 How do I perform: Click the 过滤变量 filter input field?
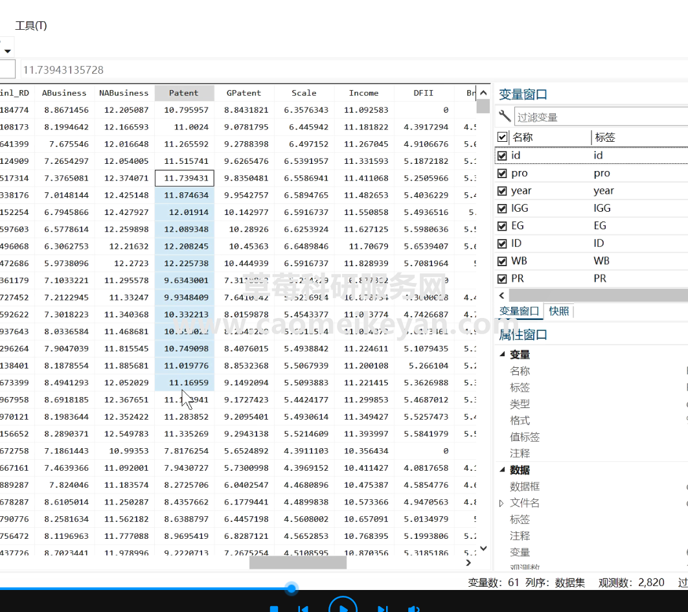point(601,117)
